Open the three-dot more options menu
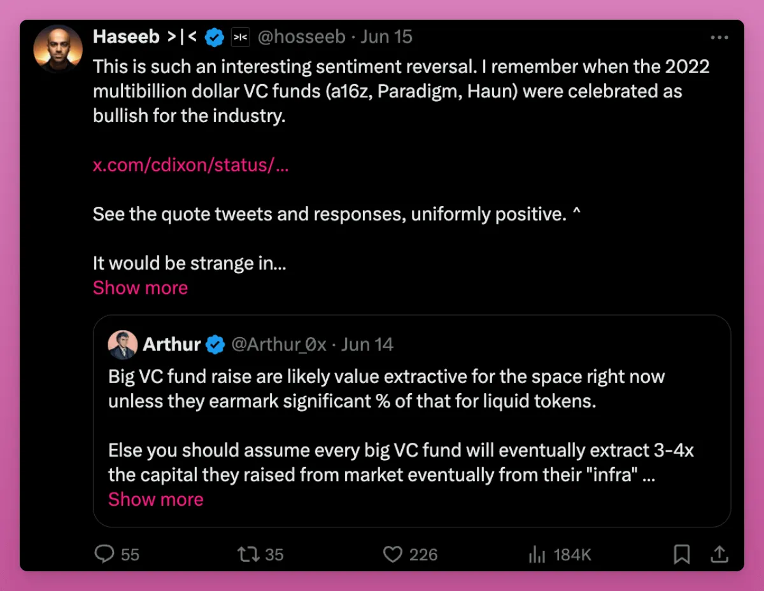 pyautogui.click(x=719, y=38)
